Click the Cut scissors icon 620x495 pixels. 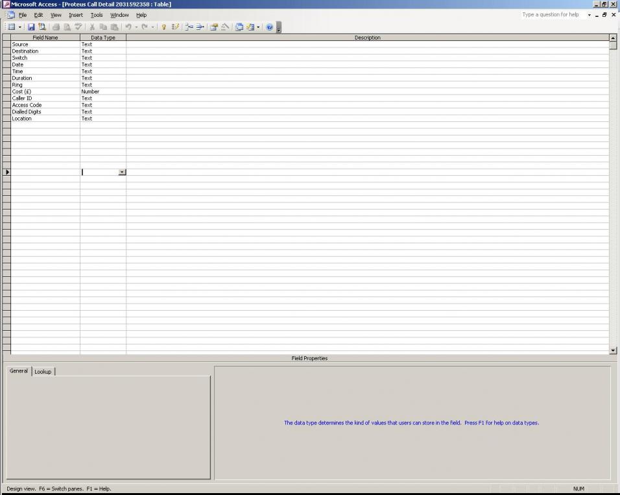[92, 27]
